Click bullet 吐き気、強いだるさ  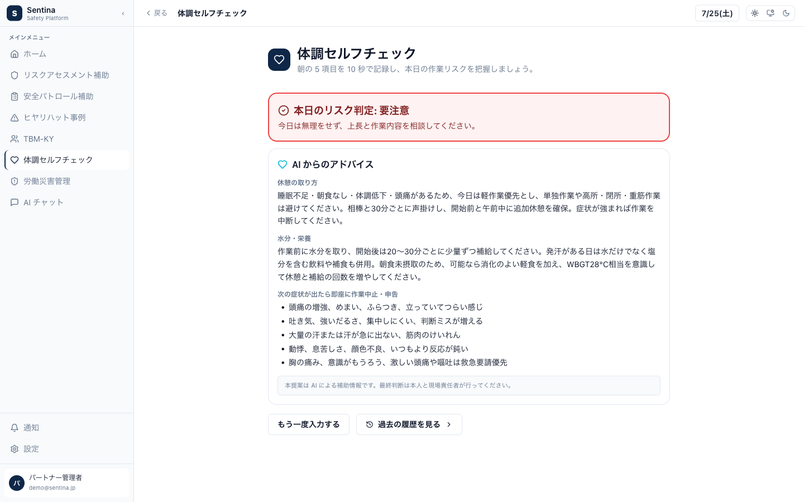coord(386,321)
